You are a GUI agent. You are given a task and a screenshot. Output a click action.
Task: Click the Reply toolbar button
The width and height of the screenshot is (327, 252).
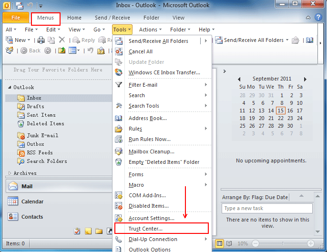point(84,40)
